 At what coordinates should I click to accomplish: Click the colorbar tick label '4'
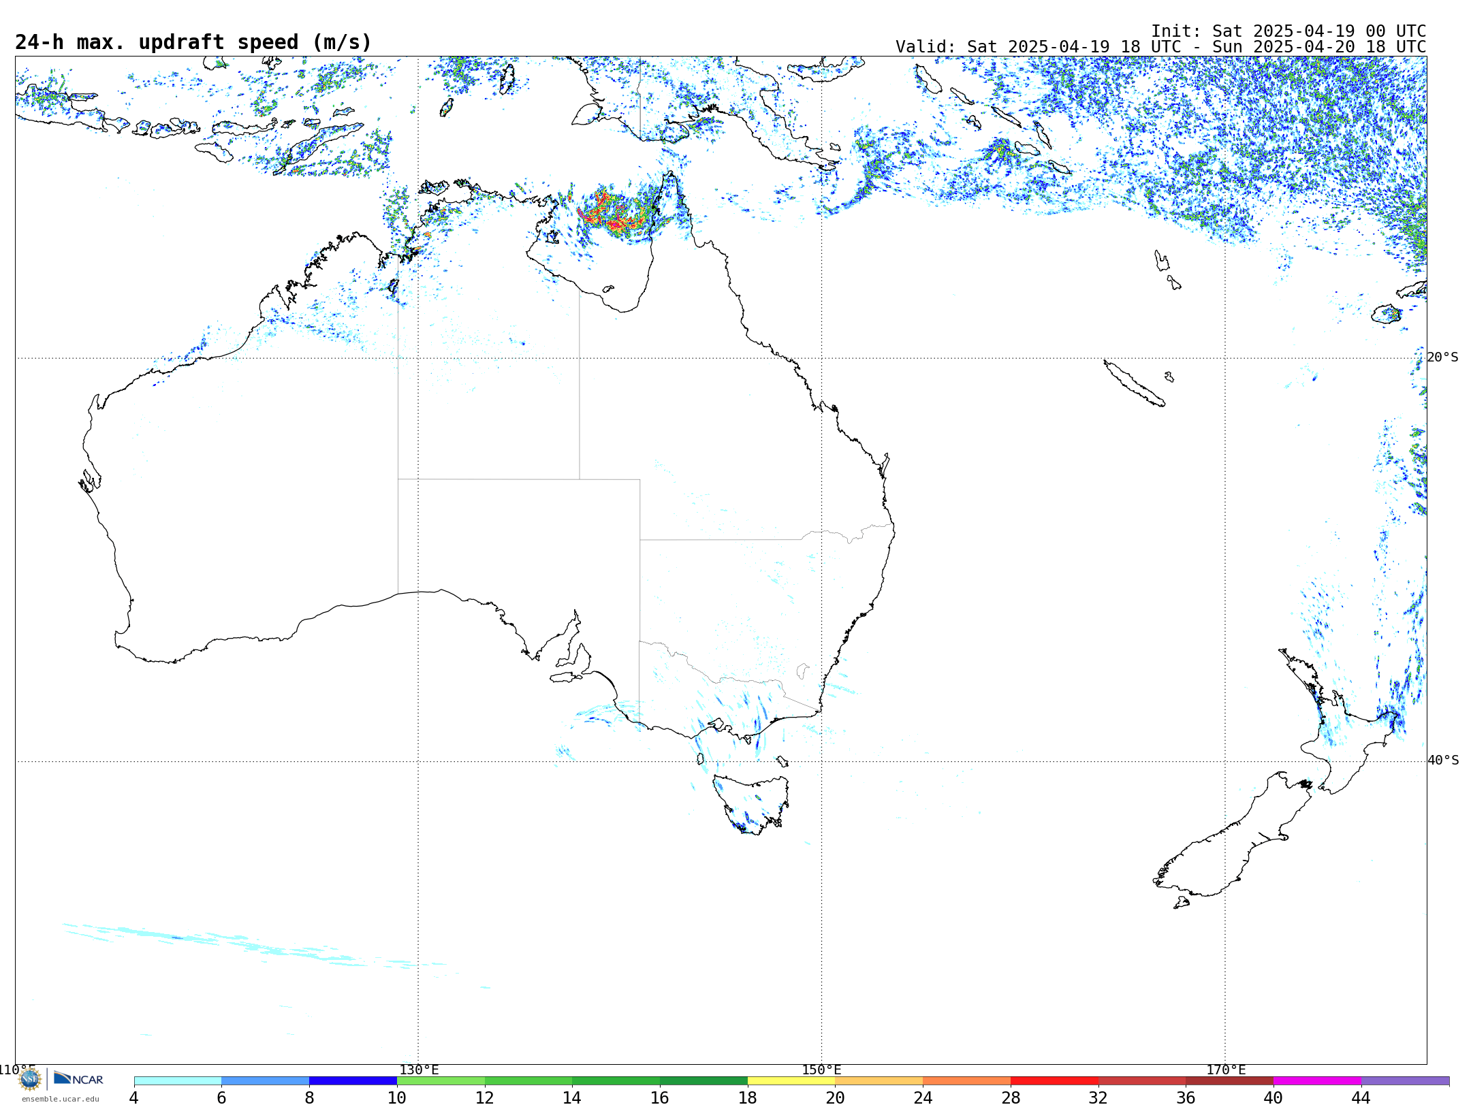(x=134, y=1097)
